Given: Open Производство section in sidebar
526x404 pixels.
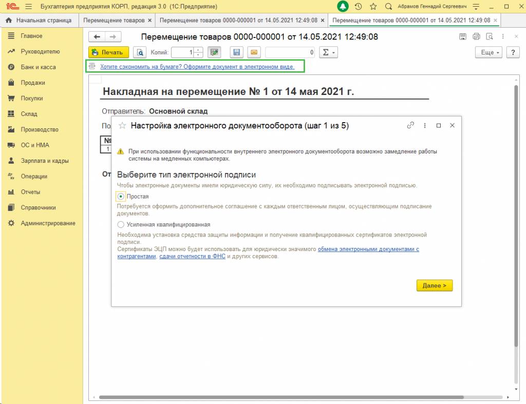Looking at the screenshot, I should pos(40,129).
